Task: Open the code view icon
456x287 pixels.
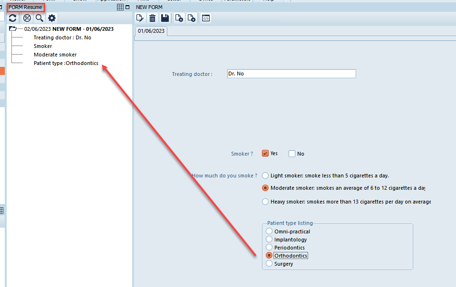Action: [205, 18]
